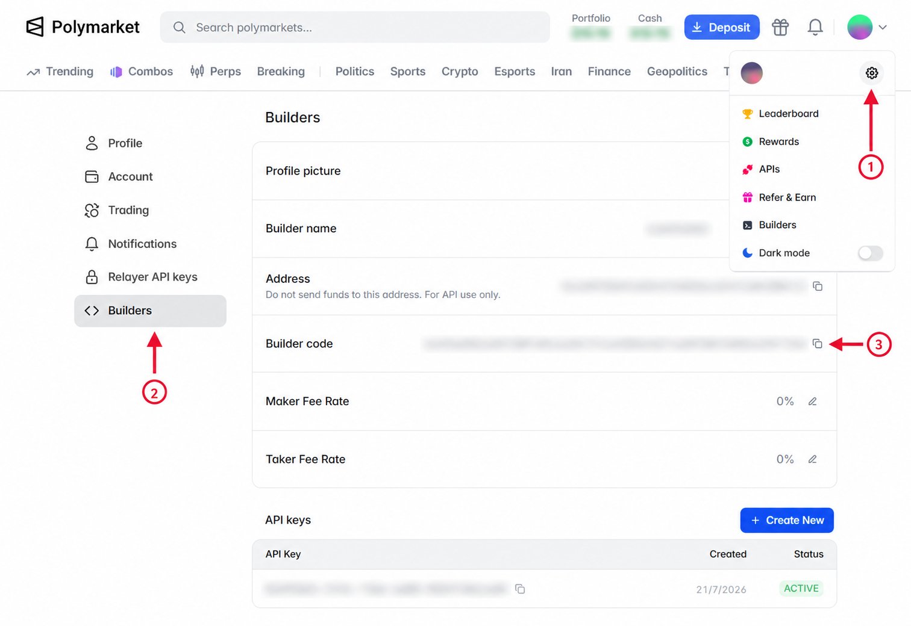
Task: Click the search magnifier icon
Action: (179, 28)
